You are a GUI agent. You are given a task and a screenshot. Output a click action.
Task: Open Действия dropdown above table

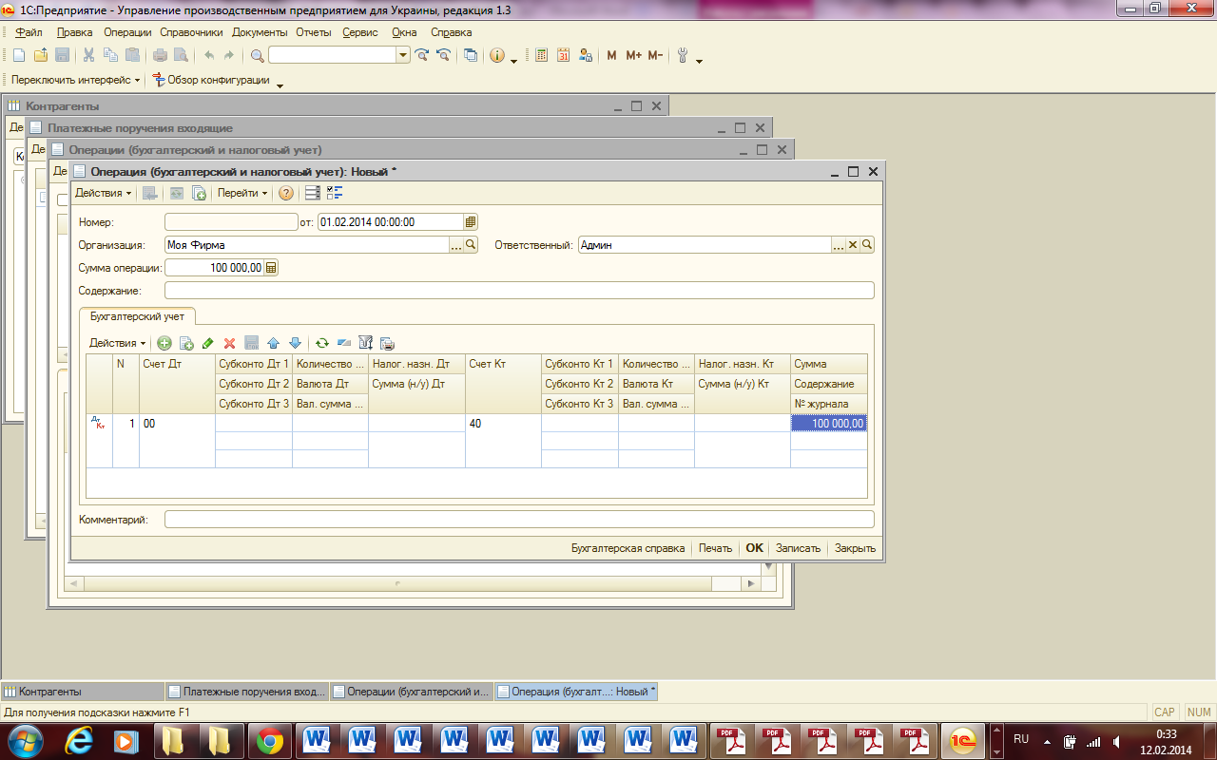[x=118, y=343]
